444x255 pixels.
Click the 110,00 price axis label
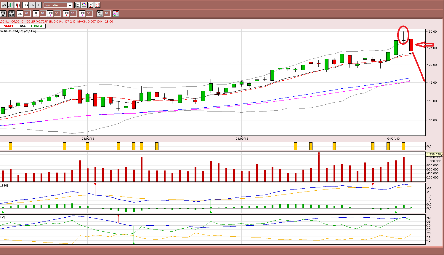tap(432, 101)
